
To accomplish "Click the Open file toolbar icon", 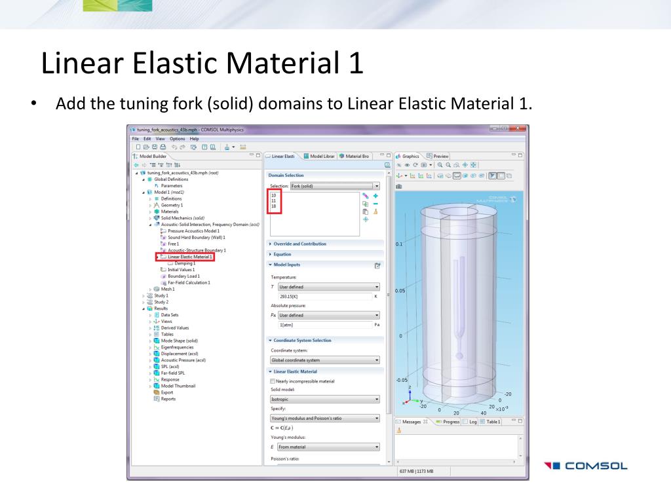I will pos(146,147).
